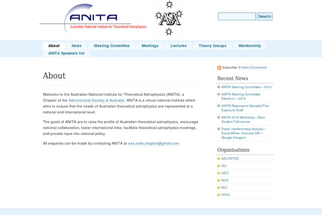Click the ASA stars logo
Image resolution: width=322 pixels, height=215 pixels.
(x=169, y=18)
